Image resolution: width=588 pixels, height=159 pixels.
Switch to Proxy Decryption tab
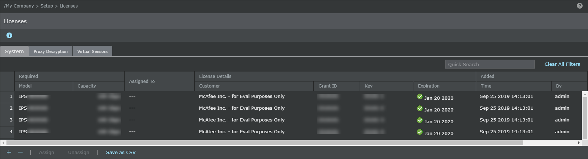click(x=51, y=51)
